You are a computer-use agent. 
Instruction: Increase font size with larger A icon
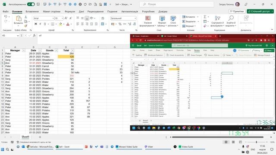(66, 18)
